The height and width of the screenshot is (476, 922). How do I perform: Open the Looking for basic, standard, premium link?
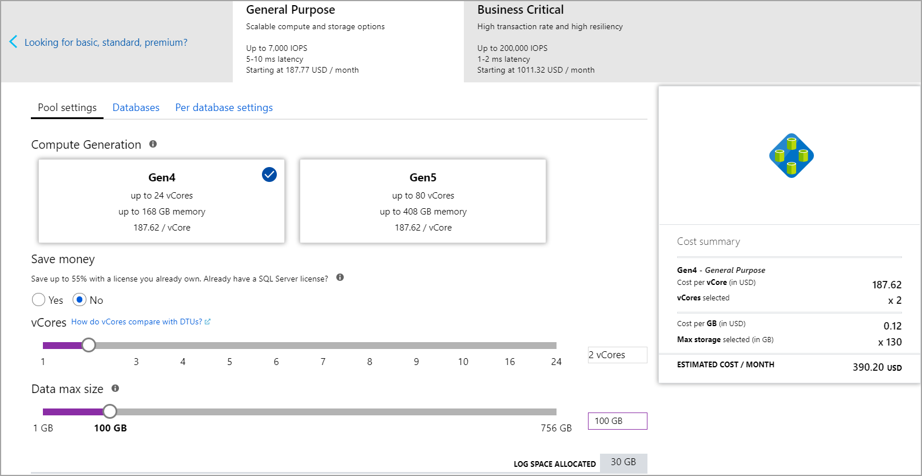tap(106, 42)
